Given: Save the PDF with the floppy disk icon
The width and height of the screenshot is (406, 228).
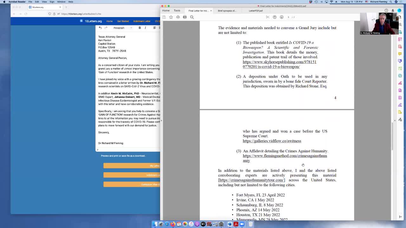Looking at the screenshot, I should (x=164, y=17).
